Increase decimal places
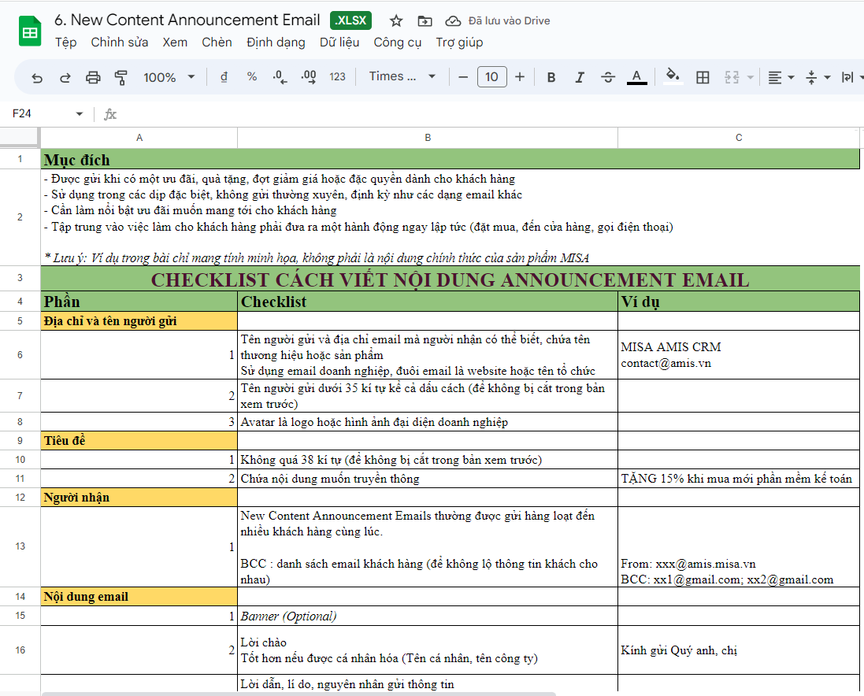 309,77
